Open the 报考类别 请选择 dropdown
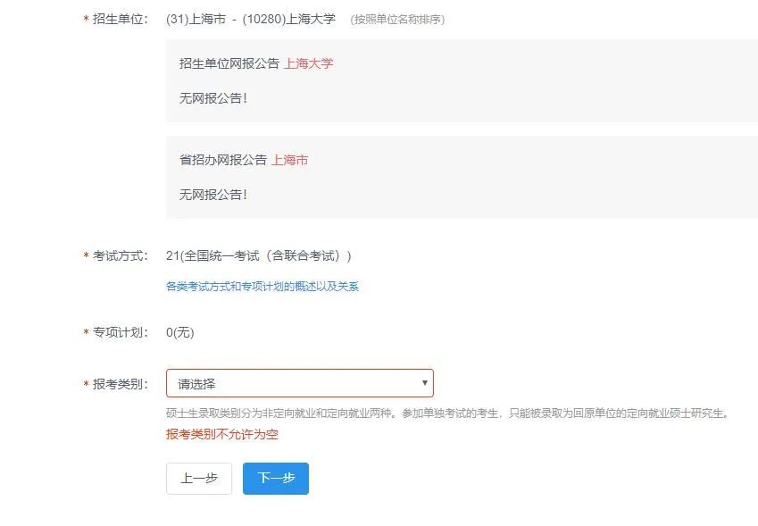Image resolution: width=758 pixels, height=526 pixels. coord(299,383)
